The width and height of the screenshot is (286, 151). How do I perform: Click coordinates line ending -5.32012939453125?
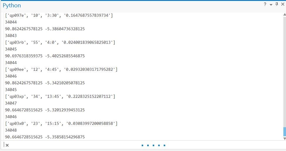click(45, 110)
